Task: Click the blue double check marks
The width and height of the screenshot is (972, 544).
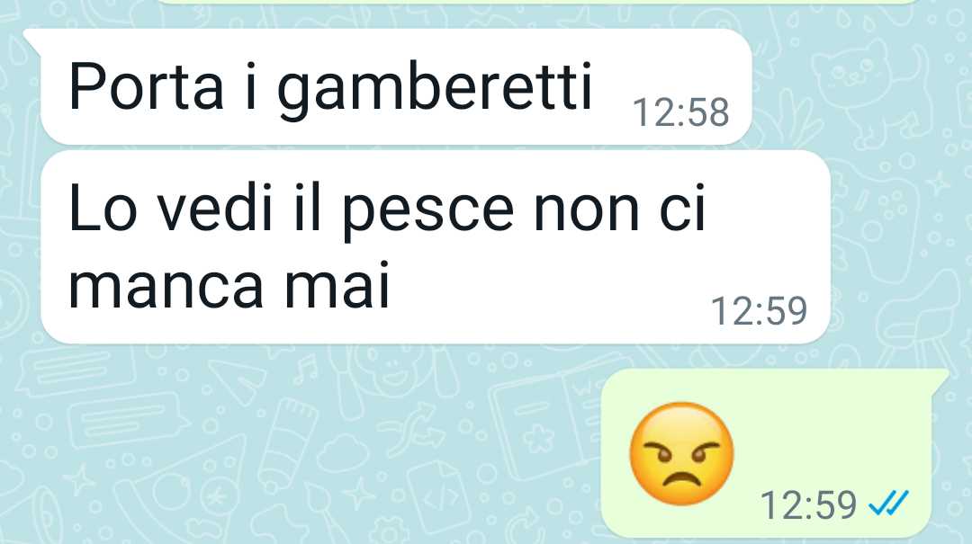Action: [888, 504]
